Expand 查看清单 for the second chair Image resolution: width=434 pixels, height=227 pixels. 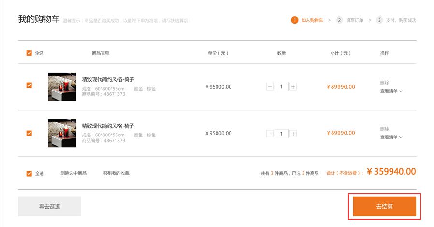(x=391, y=137)
